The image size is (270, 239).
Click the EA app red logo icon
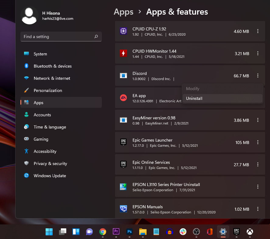click(x=123, y=98)
